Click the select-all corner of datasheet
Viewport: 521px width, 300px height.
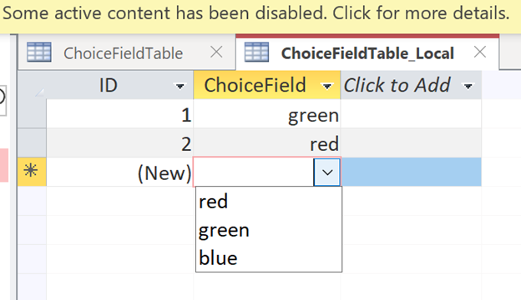click(32, 85)
